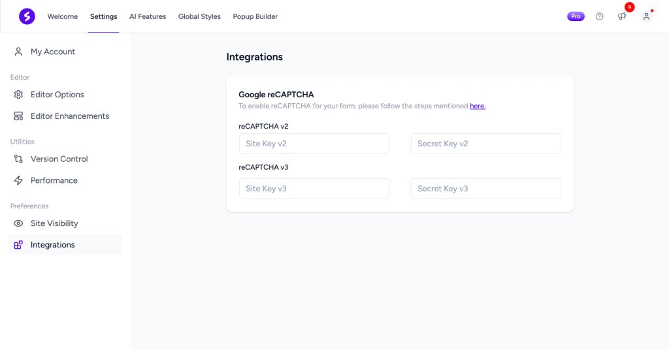The width and height of the screenshot is (669, 350).
Task: Select Integrations in the sidebar
Action: pyautogui.click(x=52, y=245)
